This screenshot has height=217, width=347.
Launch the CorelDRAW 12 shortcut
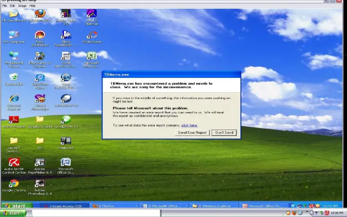click(66, 101)
